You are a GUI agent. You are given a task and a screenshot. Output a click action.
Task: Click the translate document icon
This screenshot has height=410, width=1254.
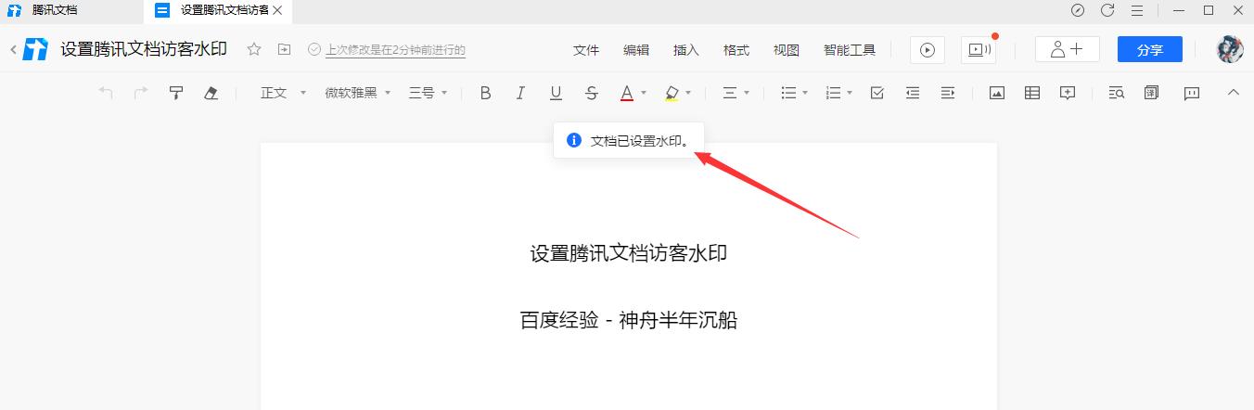point(1152,93)
